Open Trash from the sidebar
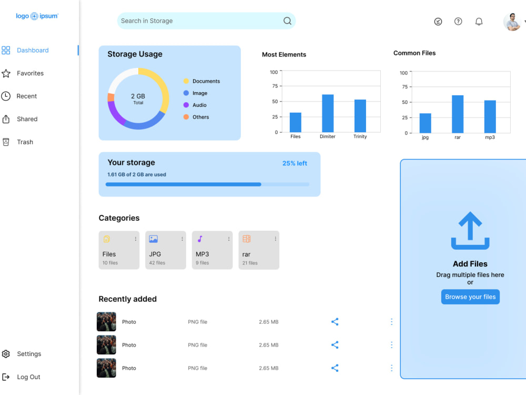Viewport: 526px width, 395px height. pyautogui.click(x=25, y=142)
